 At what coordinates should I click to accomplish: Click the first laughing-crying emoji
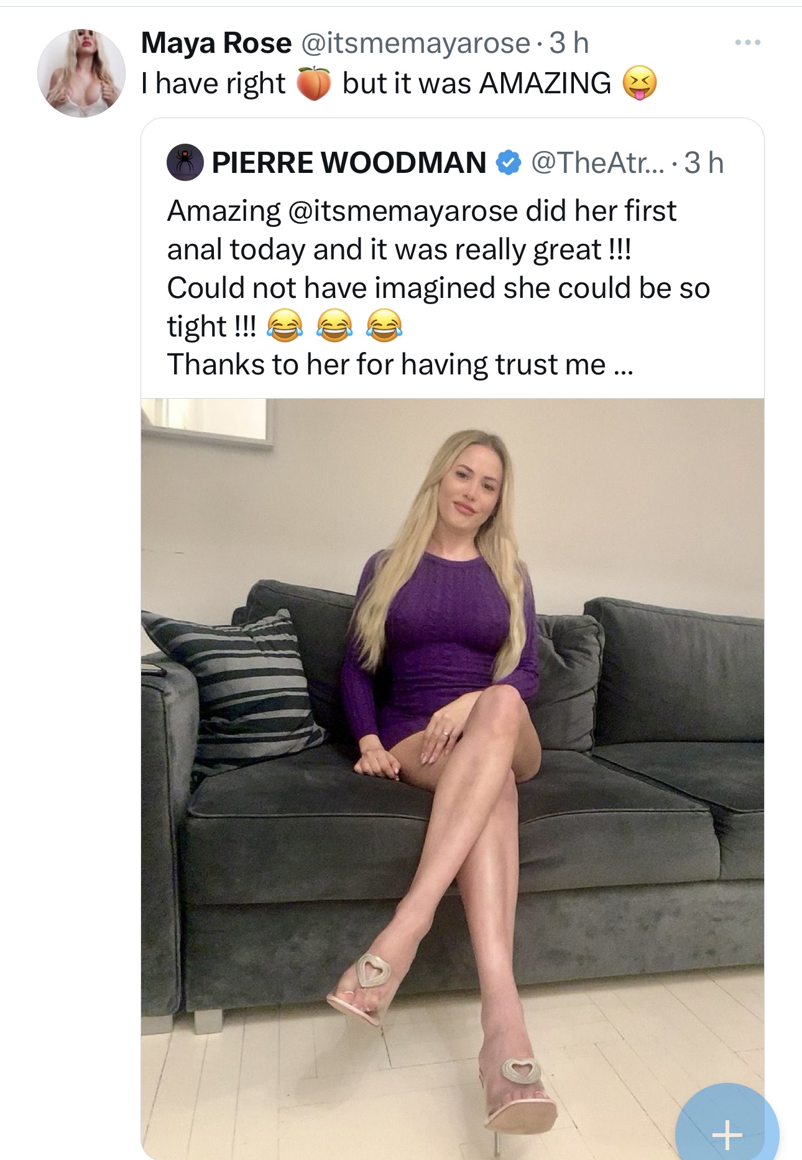click(285, 326)
